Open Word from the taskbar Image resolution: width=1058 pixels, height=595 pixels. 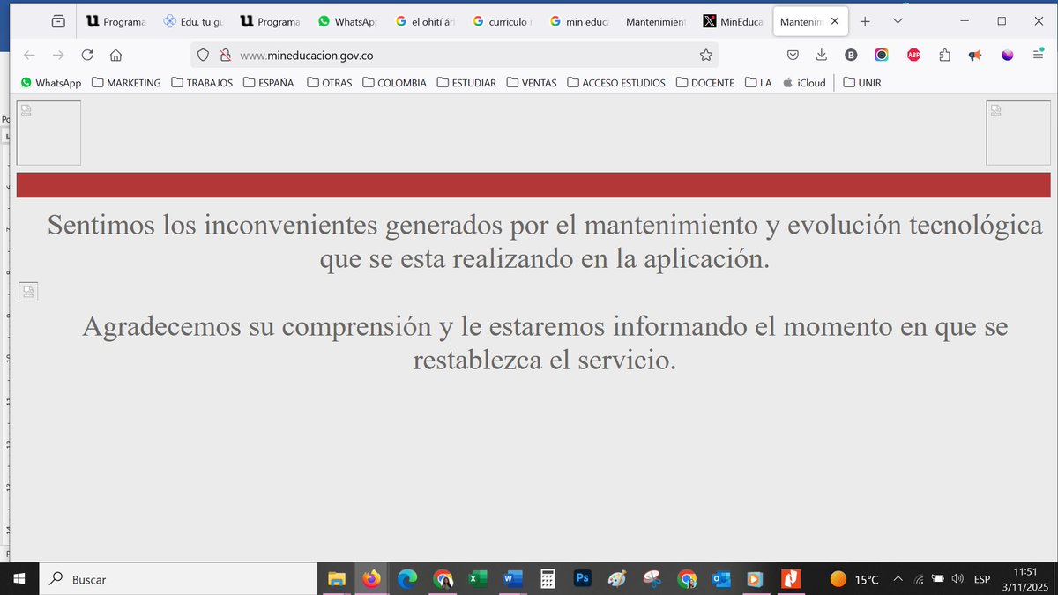(512, 579)
